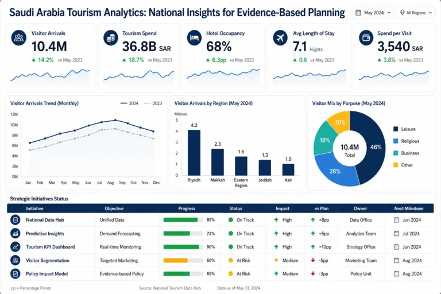This screenshot has height=294, width=441.
Task: Click the green up arrow beside +5pp
Action: click(x=313, y=233)
